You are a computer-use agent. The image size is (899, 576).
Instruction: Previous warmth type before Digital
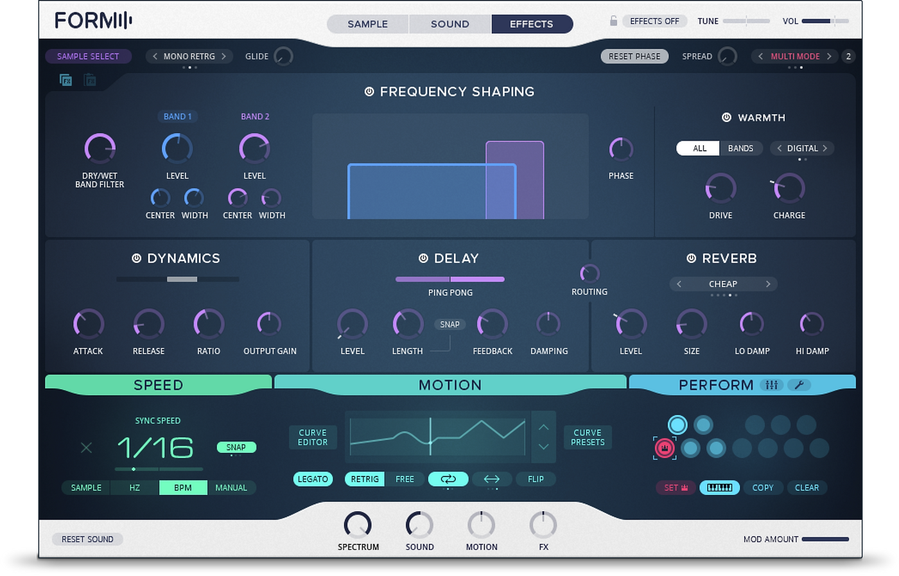click(779, 148)
